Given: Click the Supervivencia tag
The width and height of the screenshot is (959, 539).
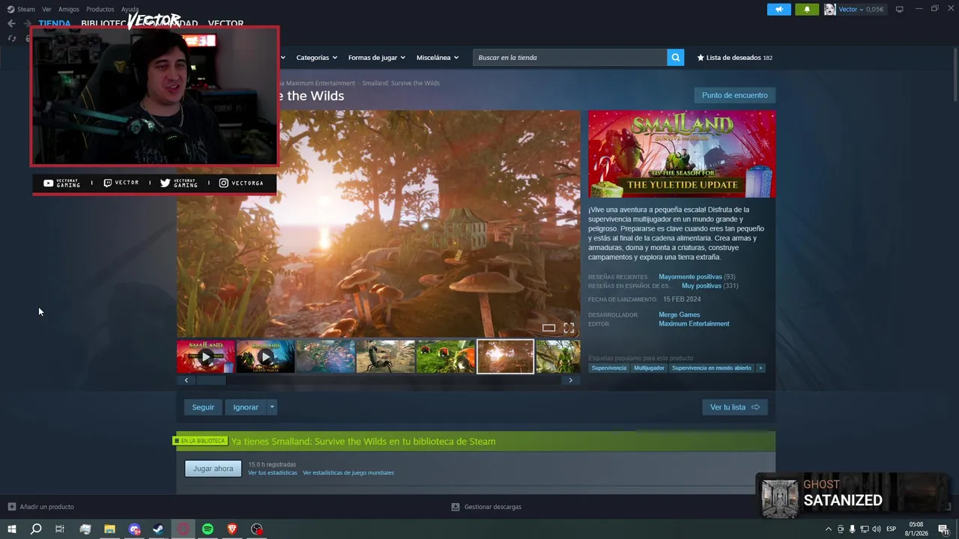Looking at the screenshot, I should [x=609, y=368].
